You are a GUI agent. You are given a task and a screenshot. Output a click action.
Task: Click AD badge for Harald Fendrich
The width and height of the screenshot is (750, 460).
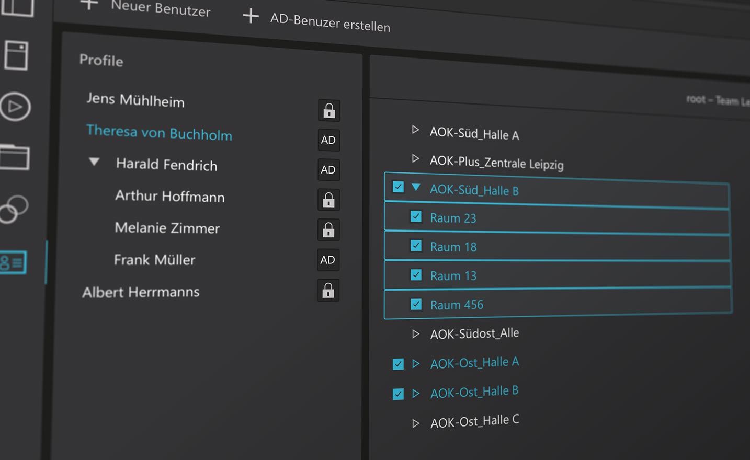[x=328, y=170]
